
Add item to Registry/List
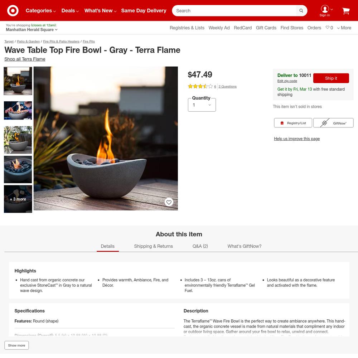coord(293,123)
